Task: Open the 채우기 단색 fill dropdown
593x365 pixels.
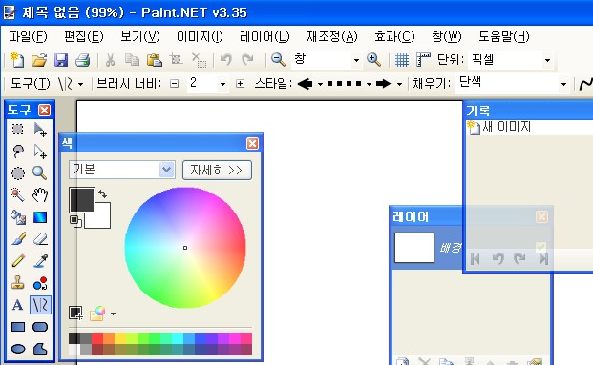Action: coord(563,84)
